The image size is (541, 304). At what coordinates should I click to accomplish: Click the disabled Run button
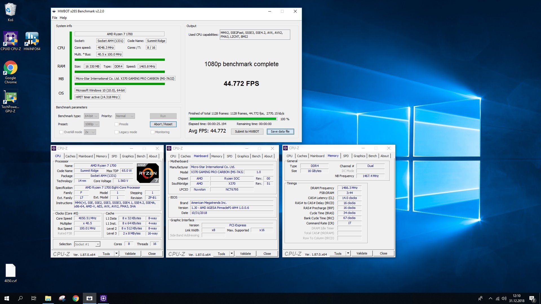[163, 116]
